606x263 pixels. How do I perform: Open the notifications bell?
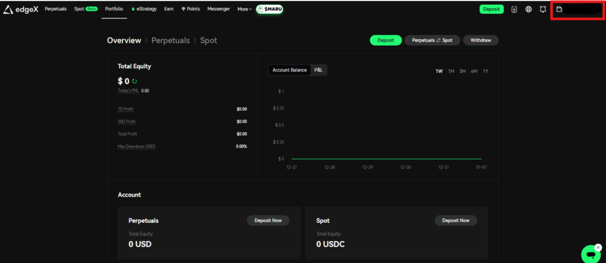(x=543, y=9)
